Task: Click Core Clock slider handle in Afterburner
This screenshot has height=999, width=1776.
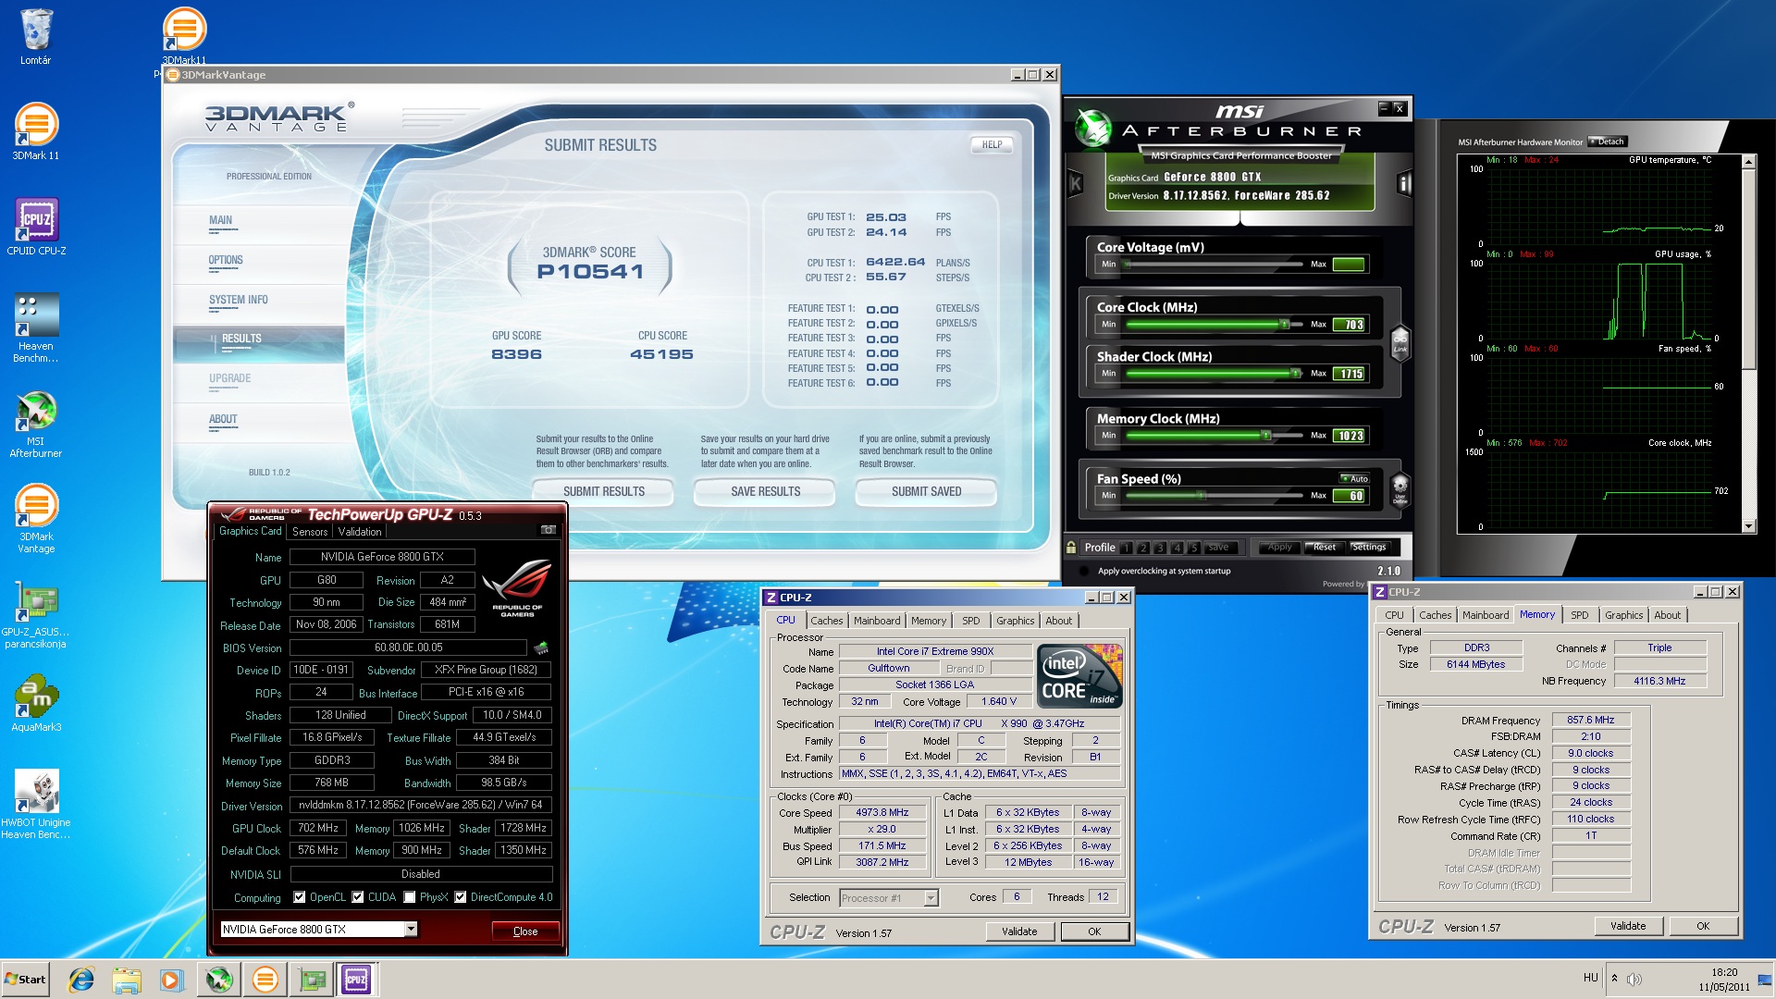Action: 1284,325
